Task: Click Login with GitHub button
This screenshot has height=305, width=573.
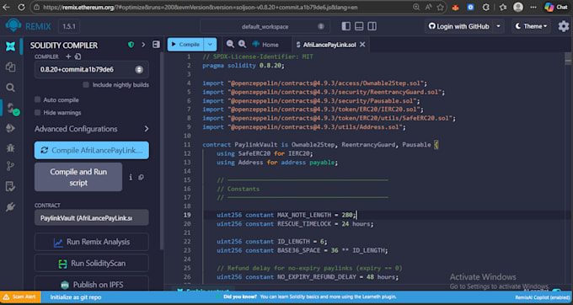Action: tap(459, 26)
